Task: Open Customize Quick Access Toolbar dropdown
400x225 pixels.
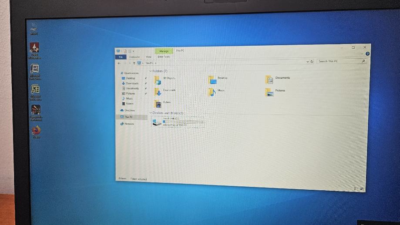Action: pos(134,51)
